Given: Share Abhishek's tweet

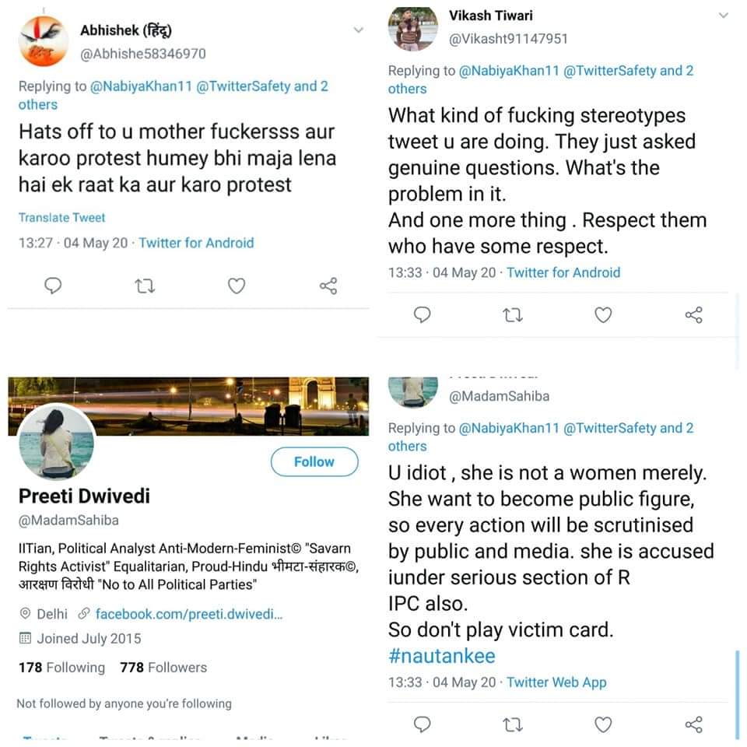Looking at the screenshot, I should (328, 286).
